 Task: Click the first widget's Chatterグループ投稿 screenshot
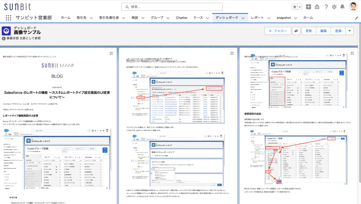[57, 159]
